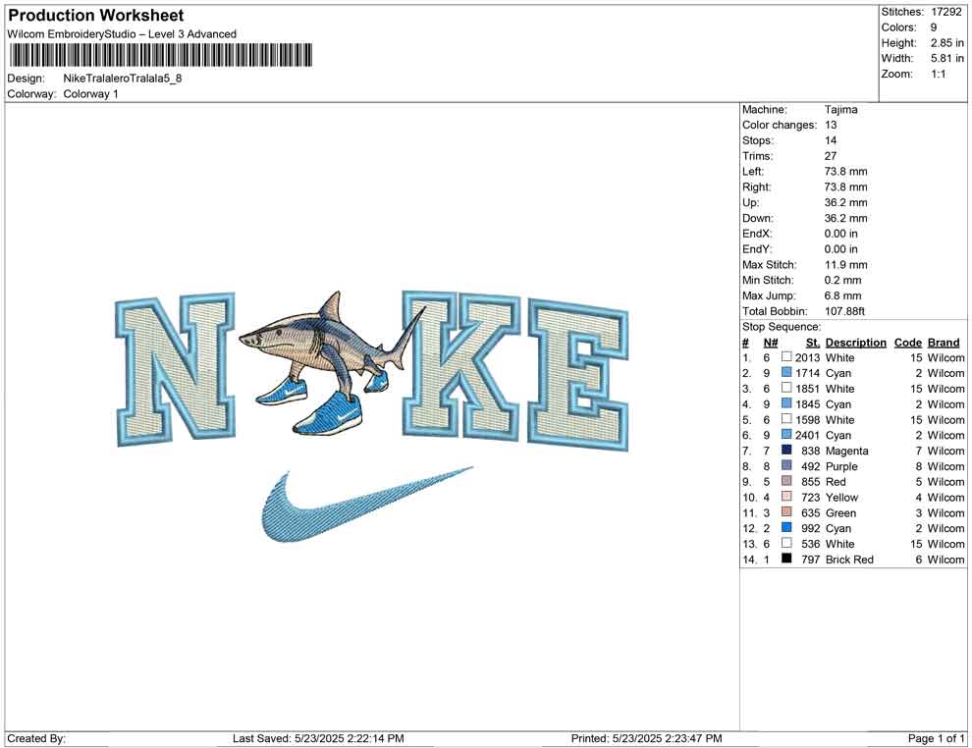Click the 'Production Worksheet' title

tap(96, 16)
